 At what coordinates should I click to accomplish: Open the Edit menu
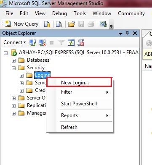coord(24,13)
